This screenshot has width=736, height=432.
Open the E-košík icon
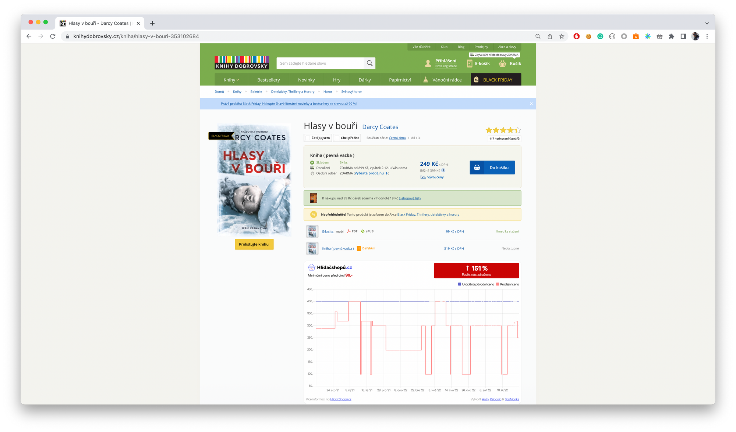(x=470, y=64)
